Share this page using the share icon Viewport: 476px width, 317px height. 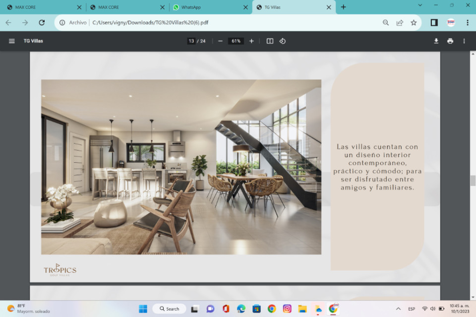tap(400, 22)
